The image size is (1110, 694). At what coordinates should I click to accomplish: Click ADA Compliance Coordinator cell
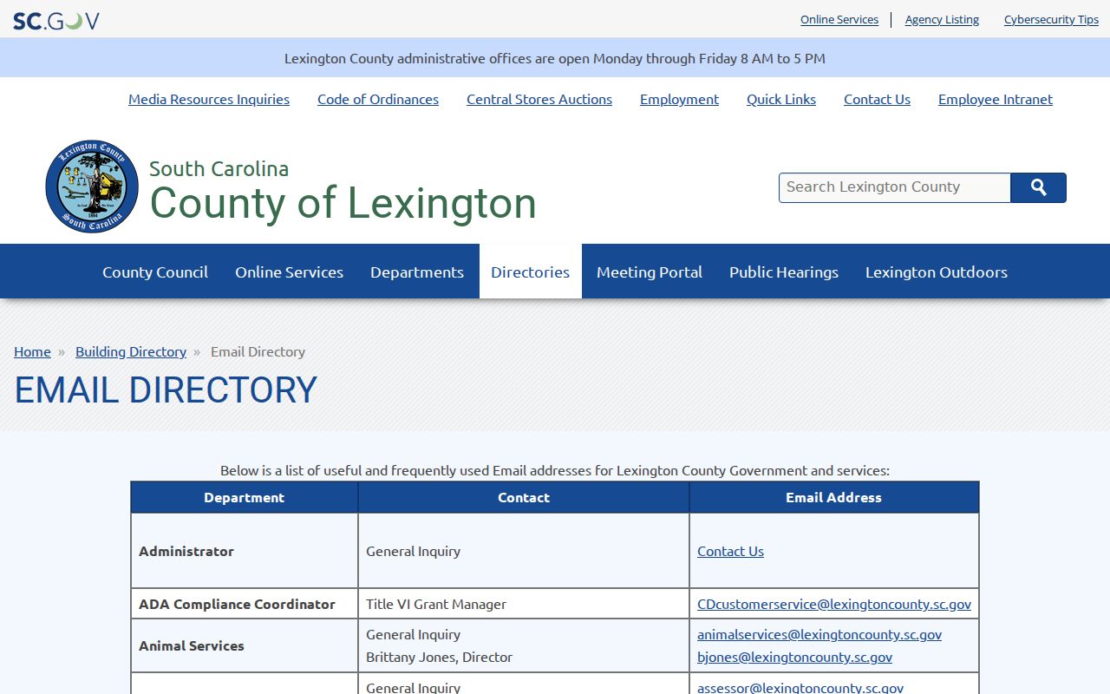point(245,604)
